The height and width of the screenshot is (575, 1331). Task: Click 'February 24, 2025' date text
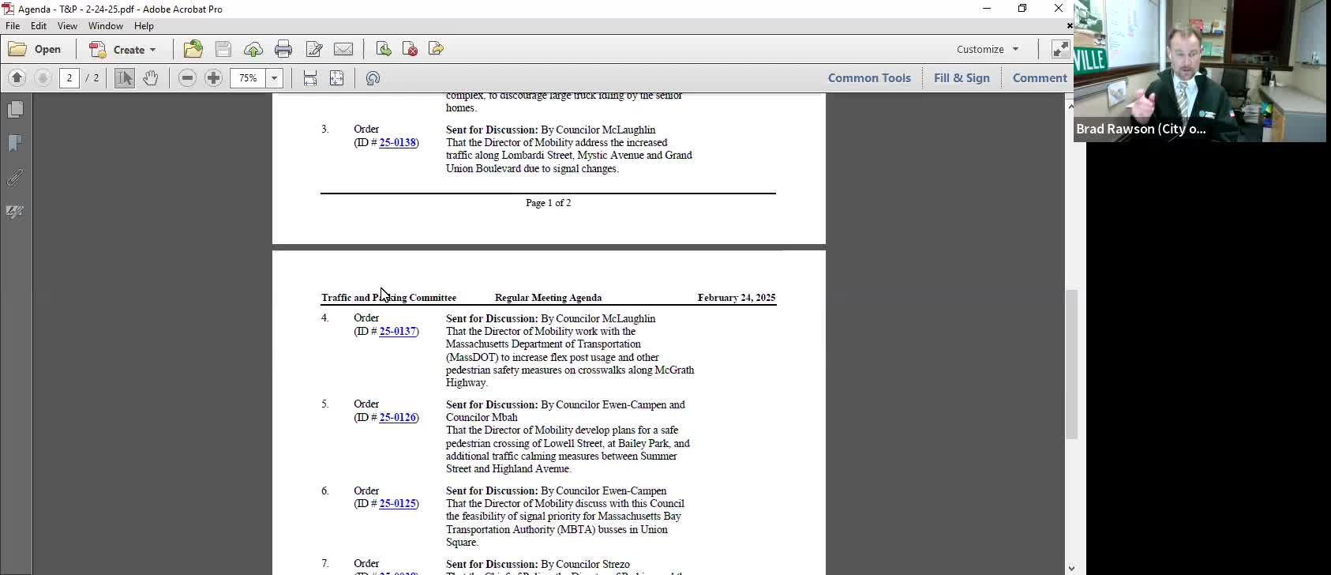pyautogui.click(x=737, y=298)
